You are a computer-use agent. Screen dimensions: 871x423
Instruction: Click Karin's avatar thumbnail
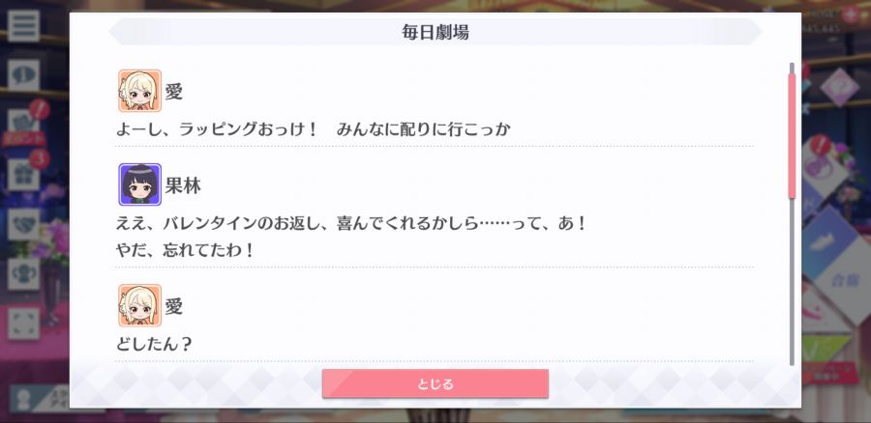[x=140, y=184]
